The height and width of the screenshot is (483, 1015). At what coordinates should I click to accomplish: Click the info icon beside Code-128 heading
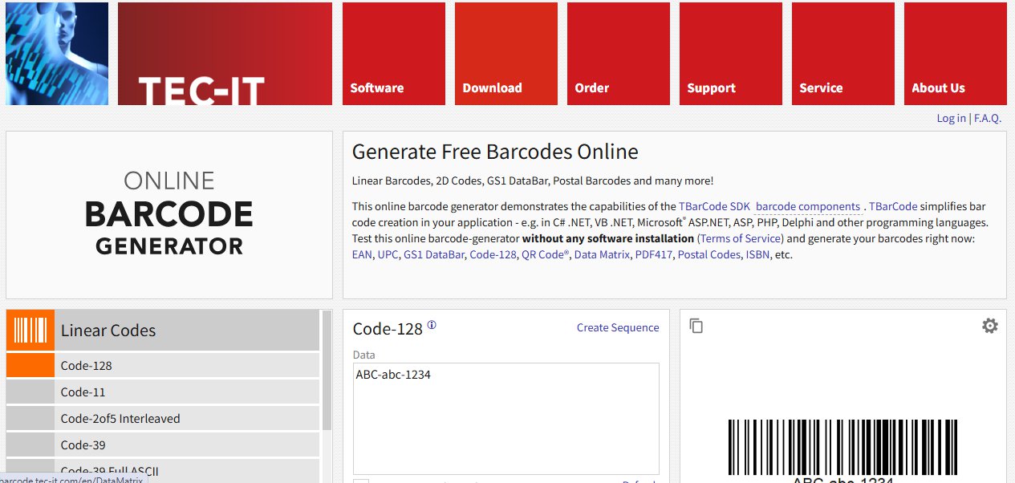432,325
